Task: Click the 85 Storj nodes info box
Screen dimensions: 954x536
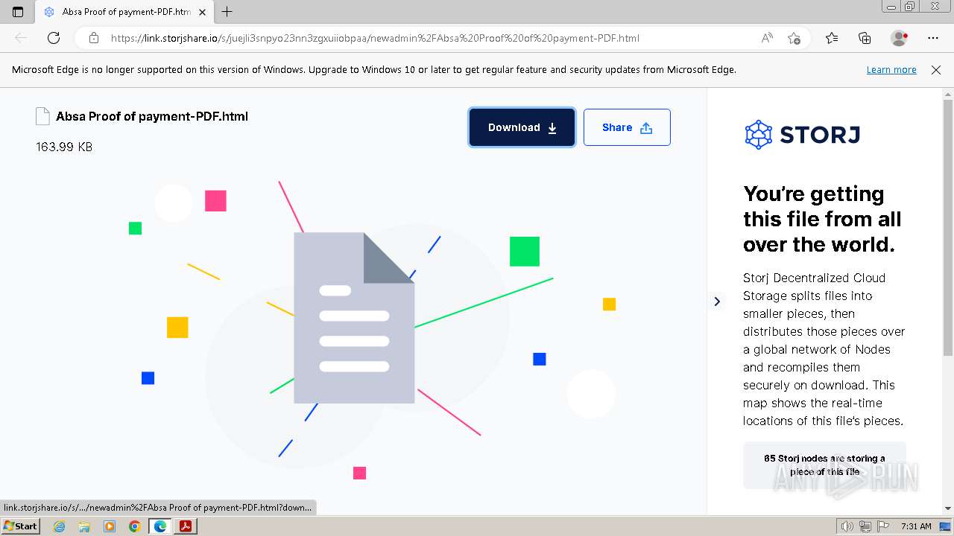Action: click(824, 465)
